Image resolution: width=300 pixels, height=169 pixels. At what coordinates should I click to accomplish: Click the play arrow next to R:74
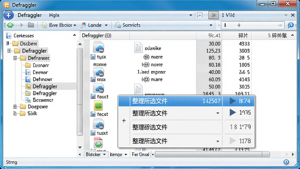[233, 101]
